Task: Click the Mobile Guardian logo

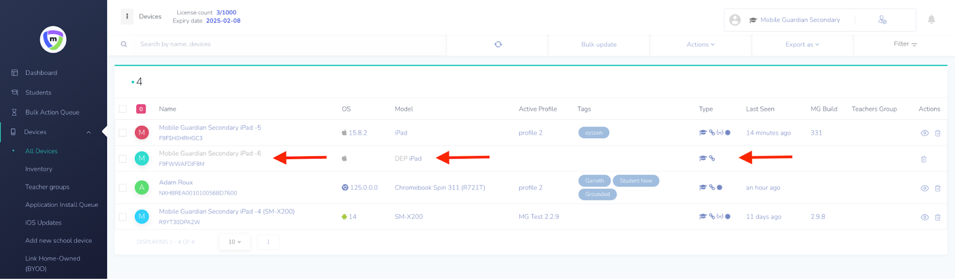Action: [53, 40]
